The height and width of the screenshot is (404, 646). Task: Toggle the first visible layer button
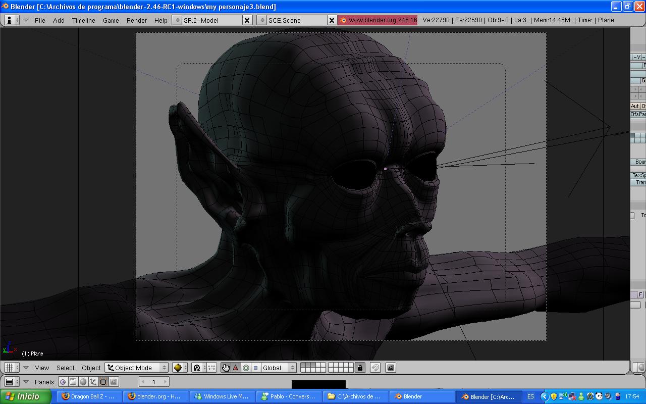303,366
